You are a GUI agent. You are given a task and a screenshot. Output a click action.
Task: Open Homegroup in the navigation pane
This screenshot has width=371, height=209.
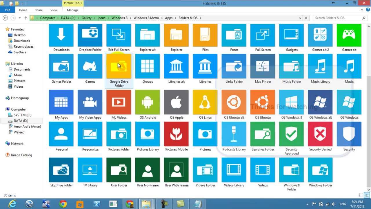(x=20, y=98)
